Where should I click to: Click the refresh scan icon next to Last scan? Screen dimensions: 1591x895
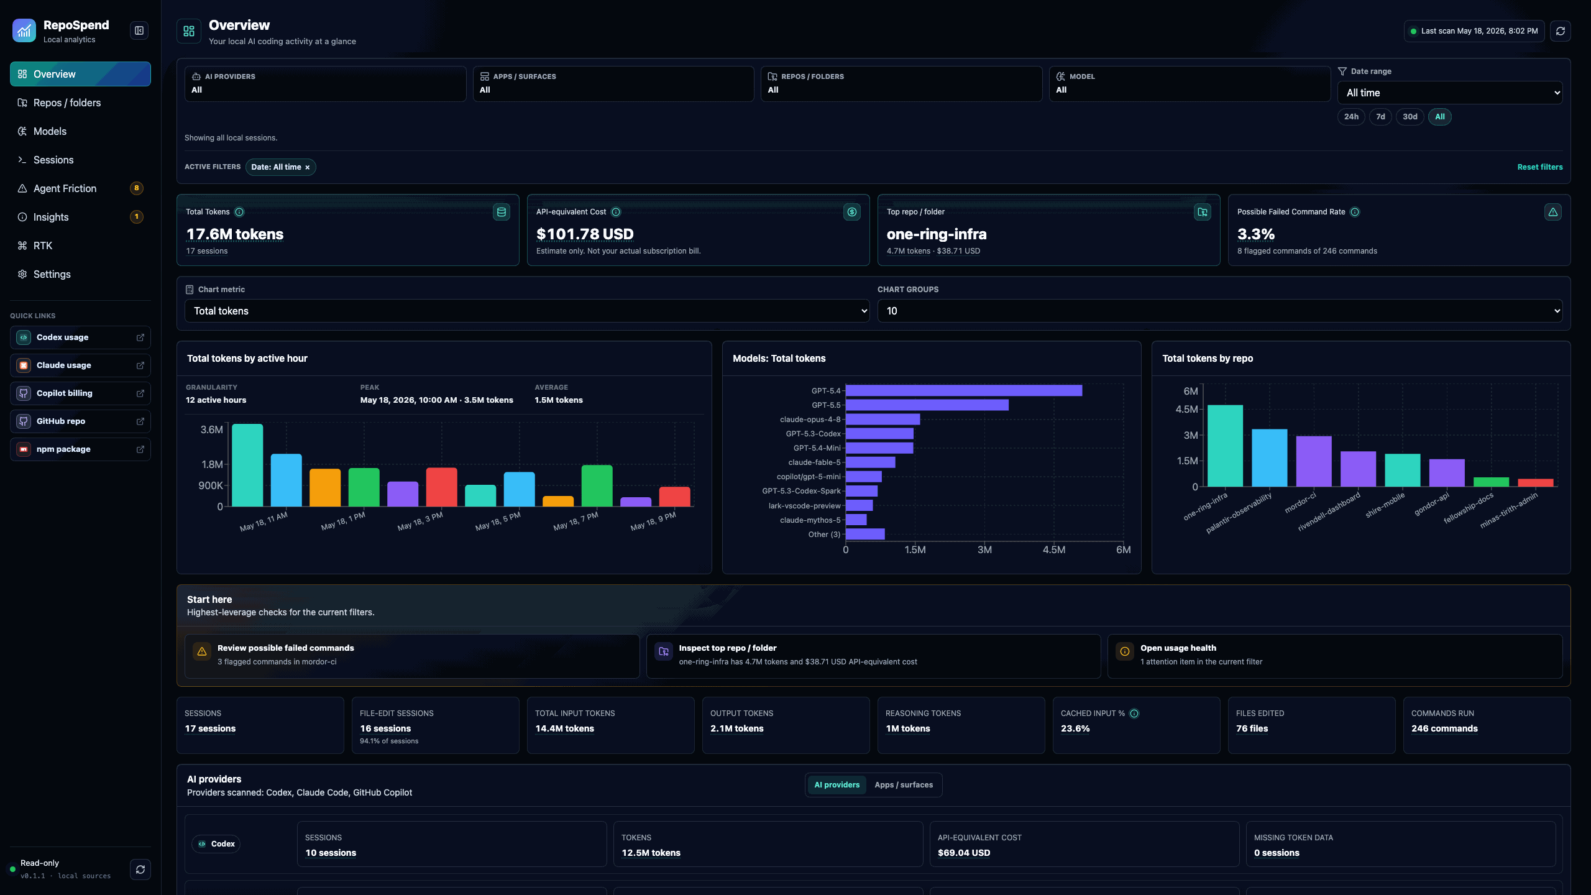point(1561,31)
